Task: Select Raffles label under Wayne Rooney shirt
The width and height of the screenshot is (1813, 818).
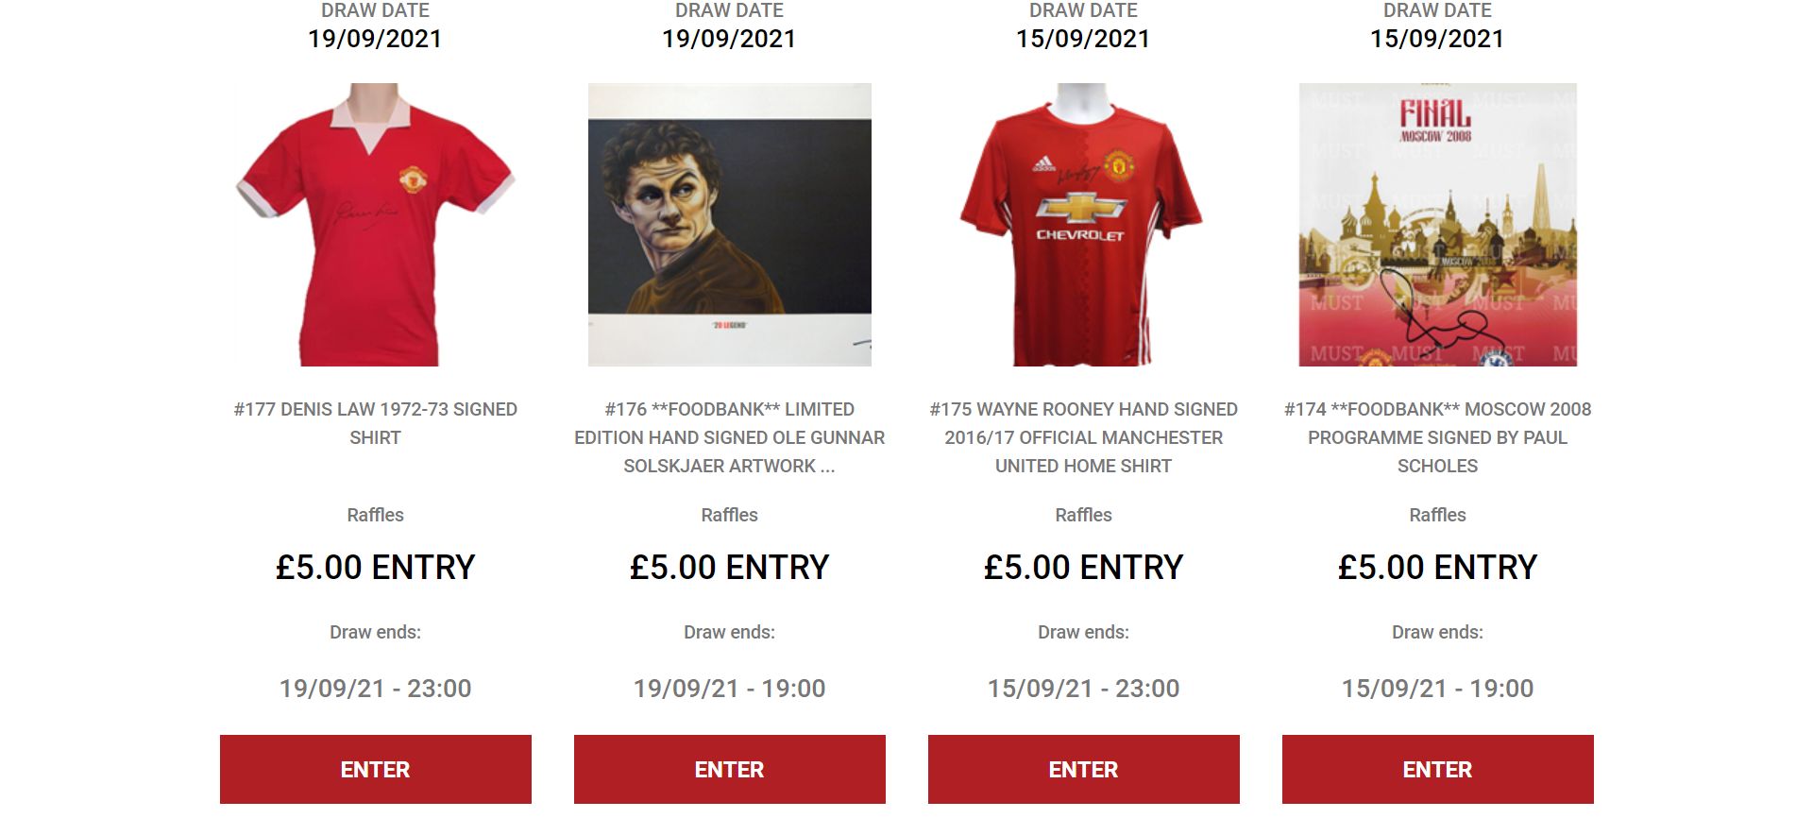Action: (x=1083, y=515)
